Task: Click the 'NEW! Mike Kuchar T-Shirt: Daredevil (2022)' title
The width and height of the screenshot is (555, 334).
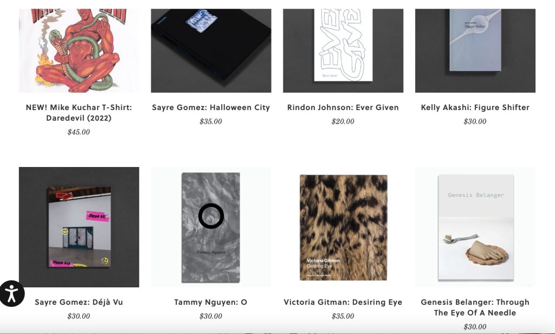Action: [x=79, y=113]
